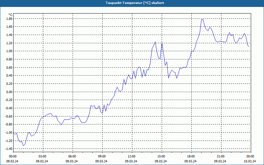Click the -0,80 y-axis label
This screenshot has width=264, height=165.
click(x=9, y=124)
